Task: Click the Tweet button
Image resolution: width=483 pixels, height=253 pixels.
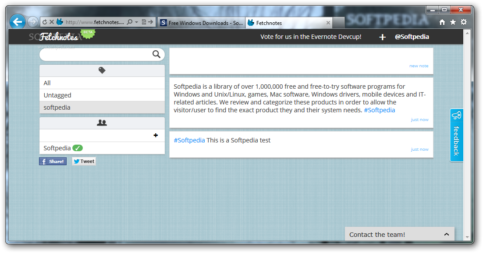Action: pos(84,161)
